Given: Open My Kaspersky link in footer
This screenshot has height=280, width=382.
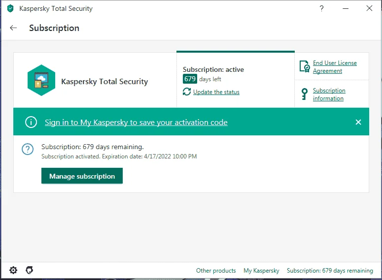Looking at the screenshot, I should [x=261, y=271].
